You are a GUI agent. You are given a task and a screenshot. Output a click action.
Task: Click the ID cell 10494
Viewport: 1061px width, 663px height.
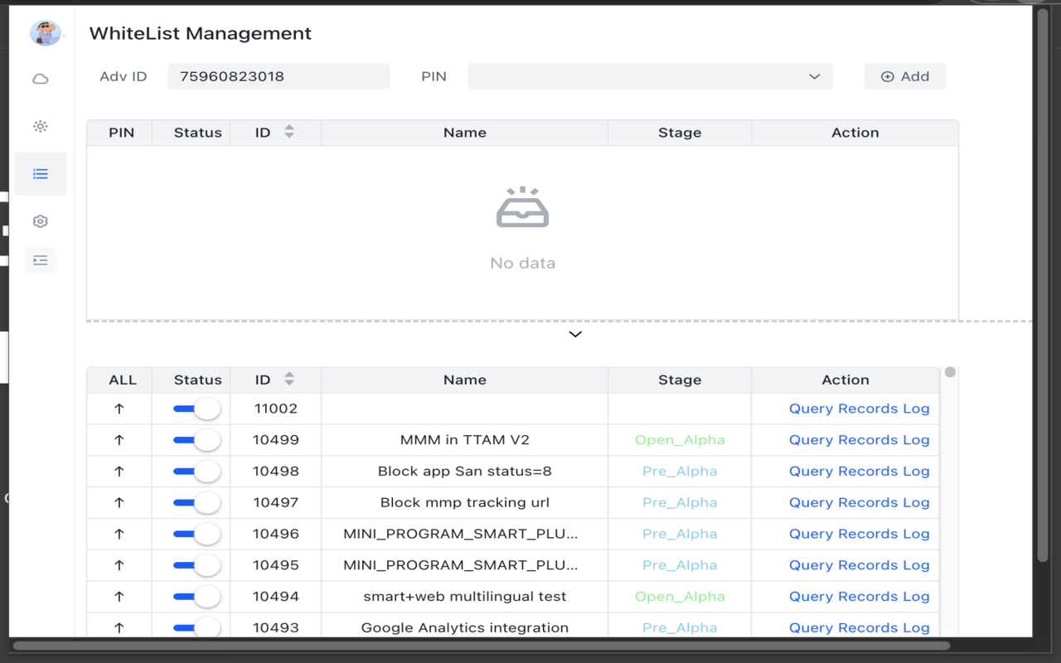click(x=276, y=597)
